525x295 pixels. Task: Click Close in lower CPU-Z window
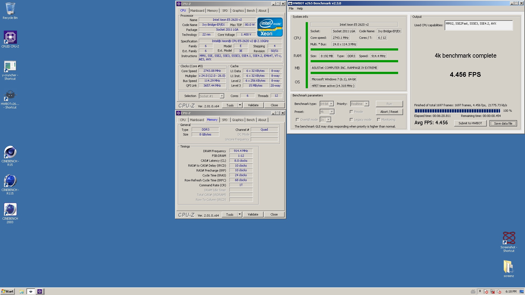click(x=274, y=214)
